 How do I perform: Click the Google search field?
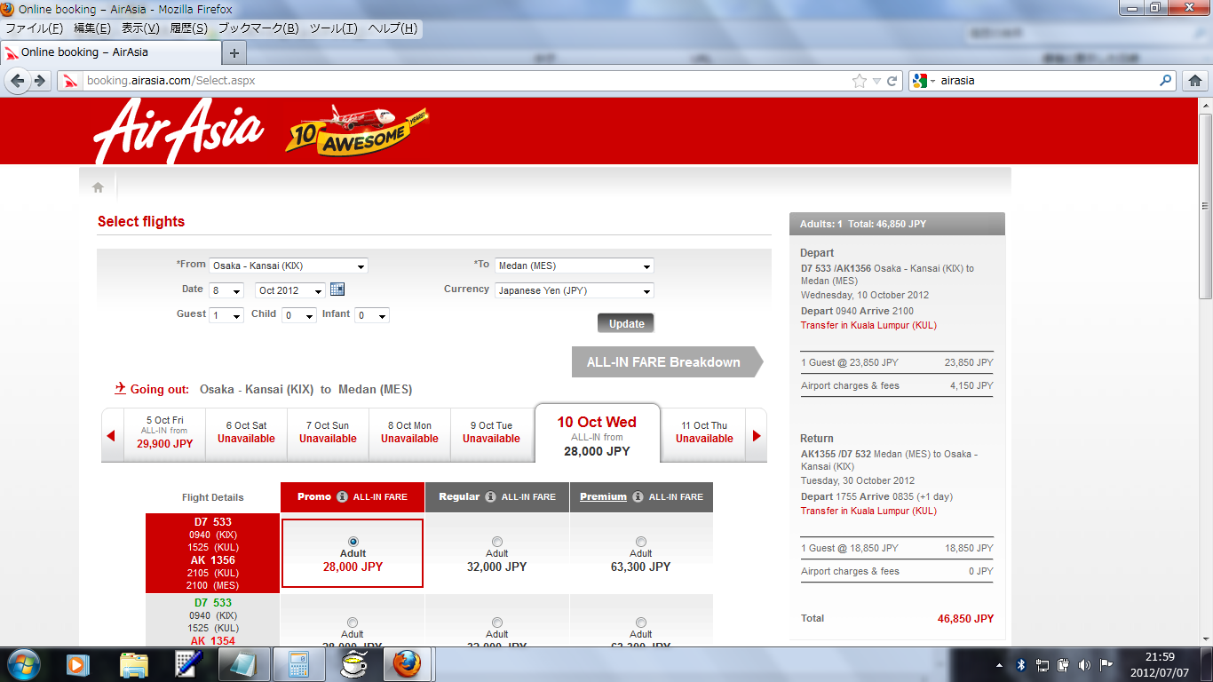tap(1048, 81)
